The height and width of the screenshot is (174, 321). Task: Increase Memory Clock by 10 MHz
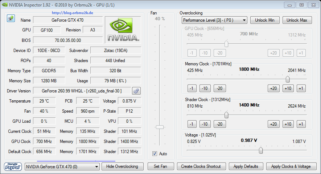pyautogui.click(x=288, y=88)
